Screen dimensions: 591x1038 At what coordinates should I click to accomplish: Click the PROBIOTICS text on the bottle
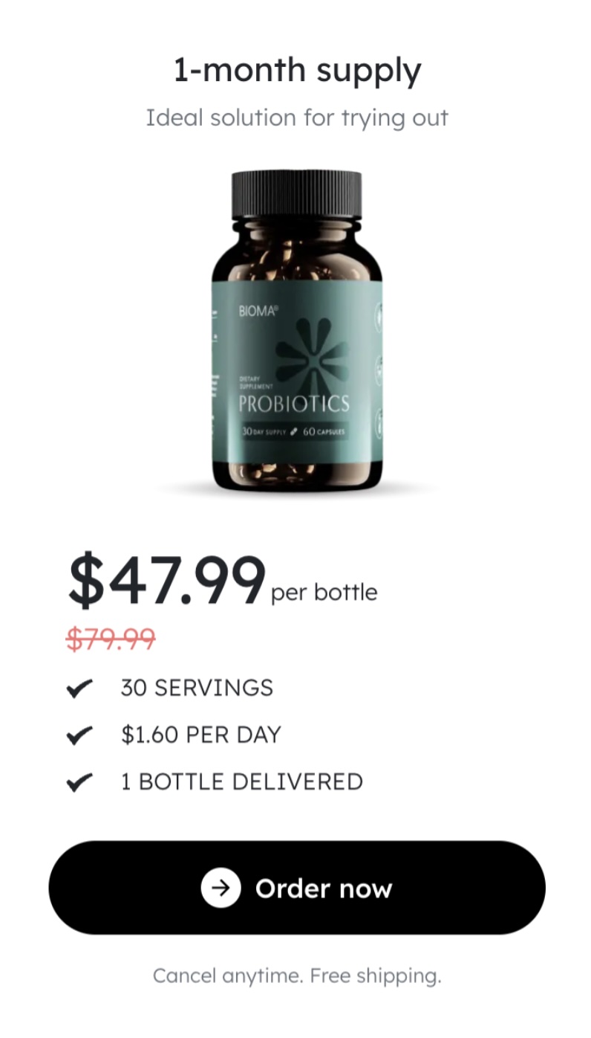293,404
